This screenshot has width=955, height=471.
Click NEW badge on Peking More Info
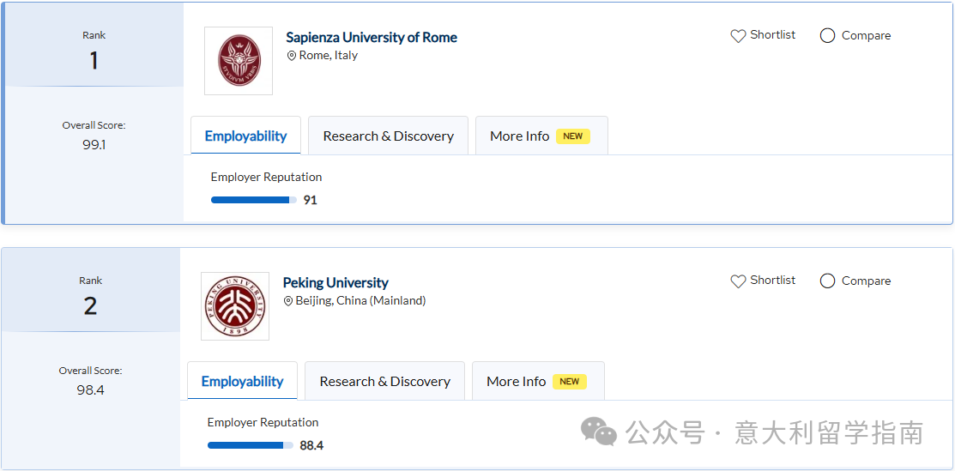tap(570, 382)
